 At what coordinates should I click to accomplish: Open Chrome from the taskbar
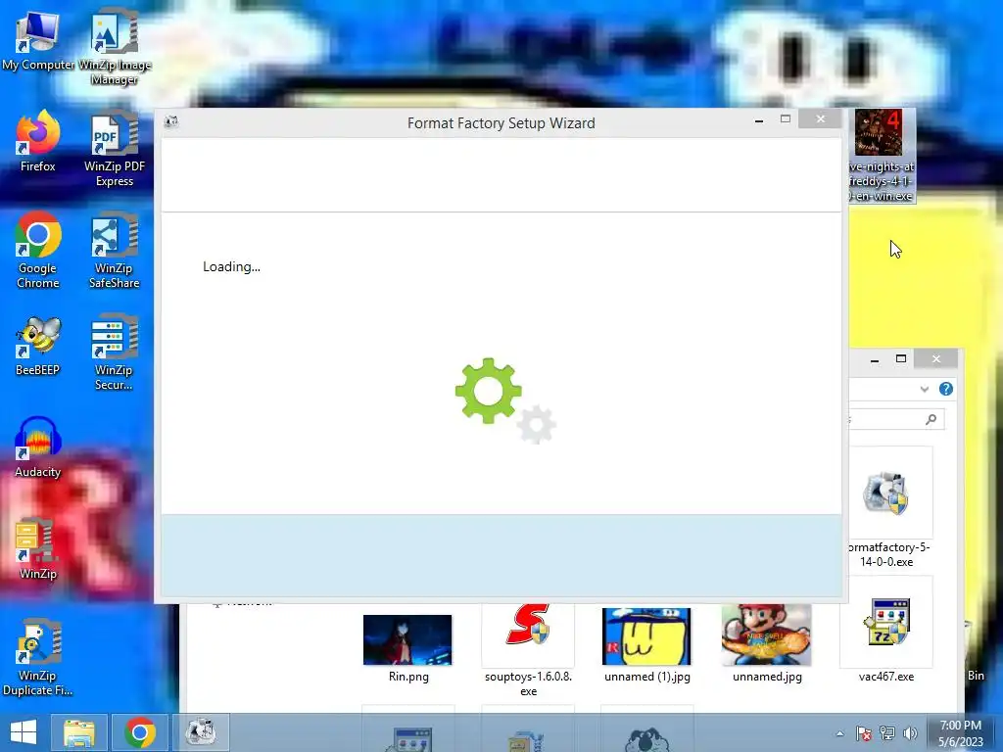click(x=140, y=732)
